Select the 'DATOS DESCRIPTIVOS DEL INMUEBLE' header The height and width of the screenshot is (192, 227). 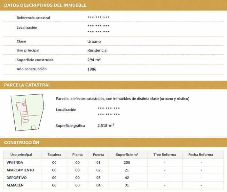pyautogui.click(x=45, y=5)
